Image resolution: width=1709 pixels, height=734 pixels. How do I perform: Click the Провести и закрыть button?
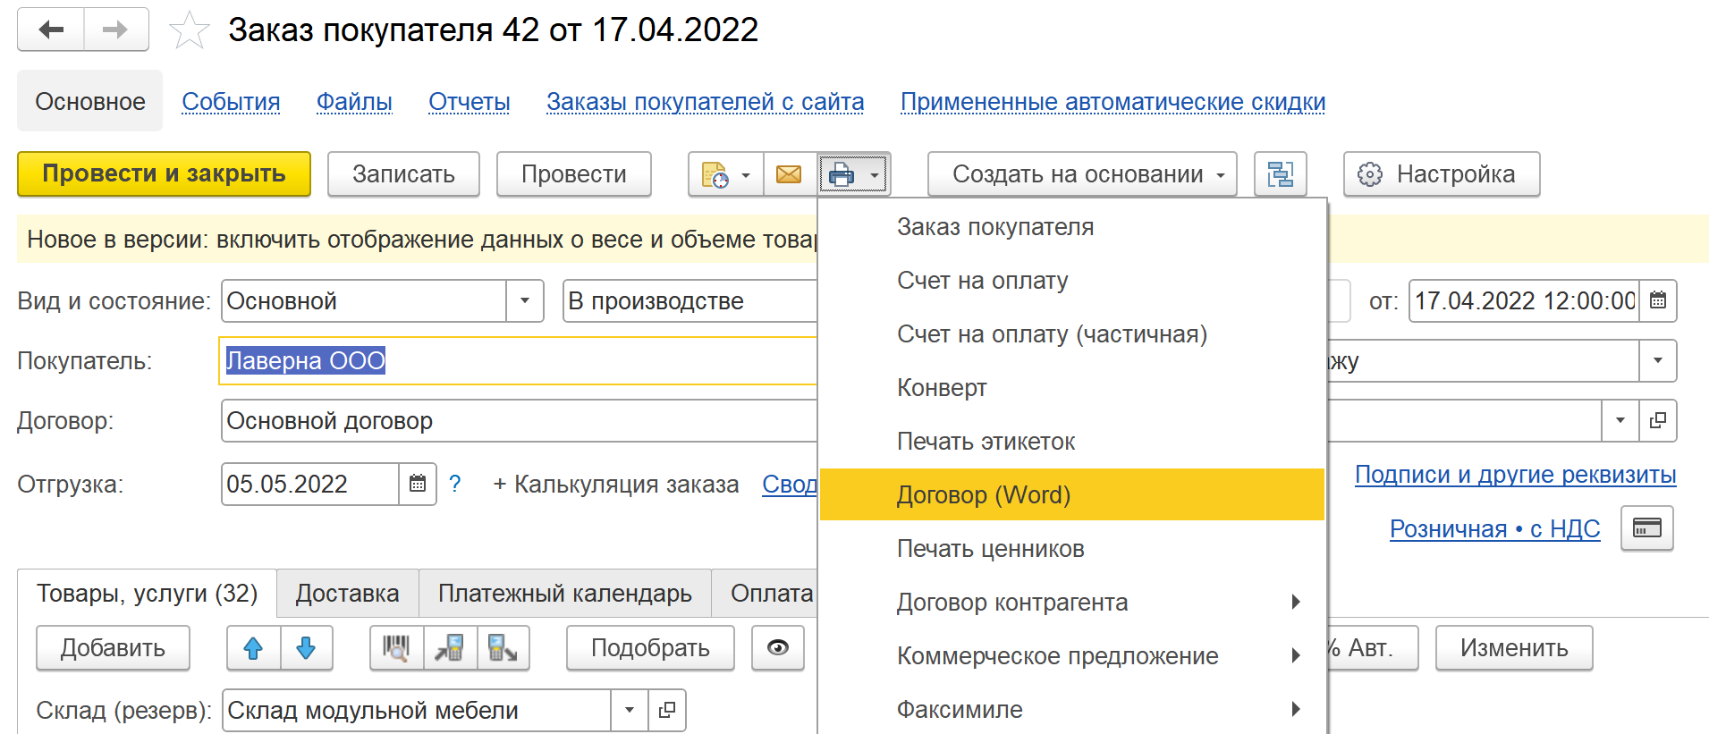tap(165, 174)
